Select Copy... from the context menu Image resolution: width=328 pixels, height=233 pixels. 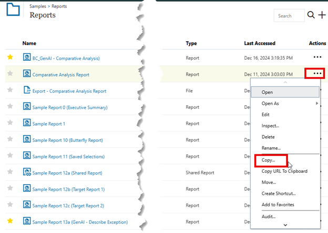(270, 160)
